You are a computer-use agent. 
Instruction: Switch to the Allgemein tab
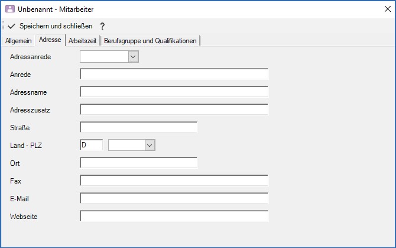click(x=18, y=41)
